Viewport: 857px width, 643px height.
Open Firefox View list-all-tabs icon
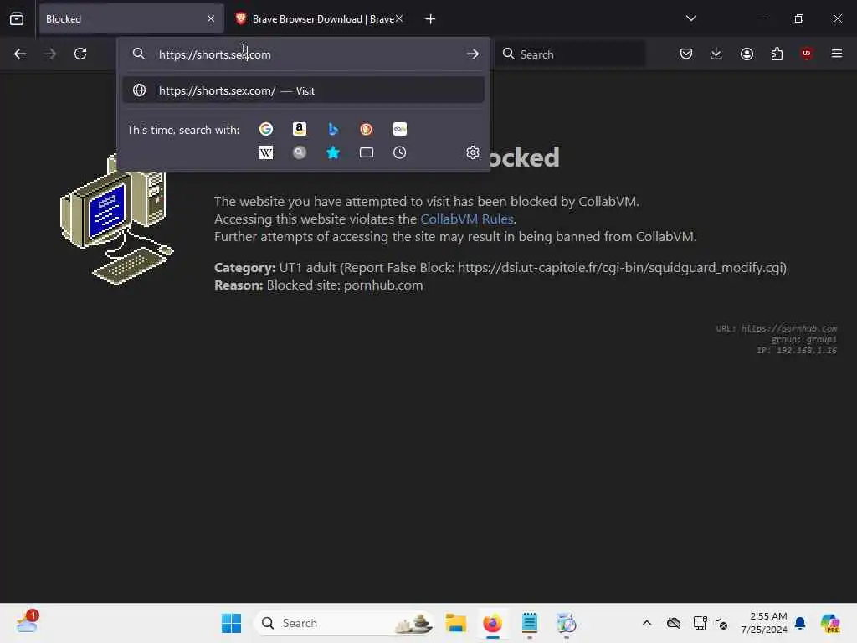(17, 18)
